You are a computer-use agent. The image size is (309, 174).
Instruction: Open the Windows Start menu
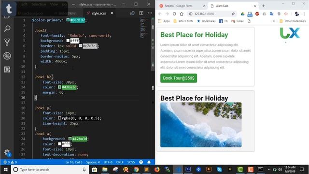coord(5,170)
